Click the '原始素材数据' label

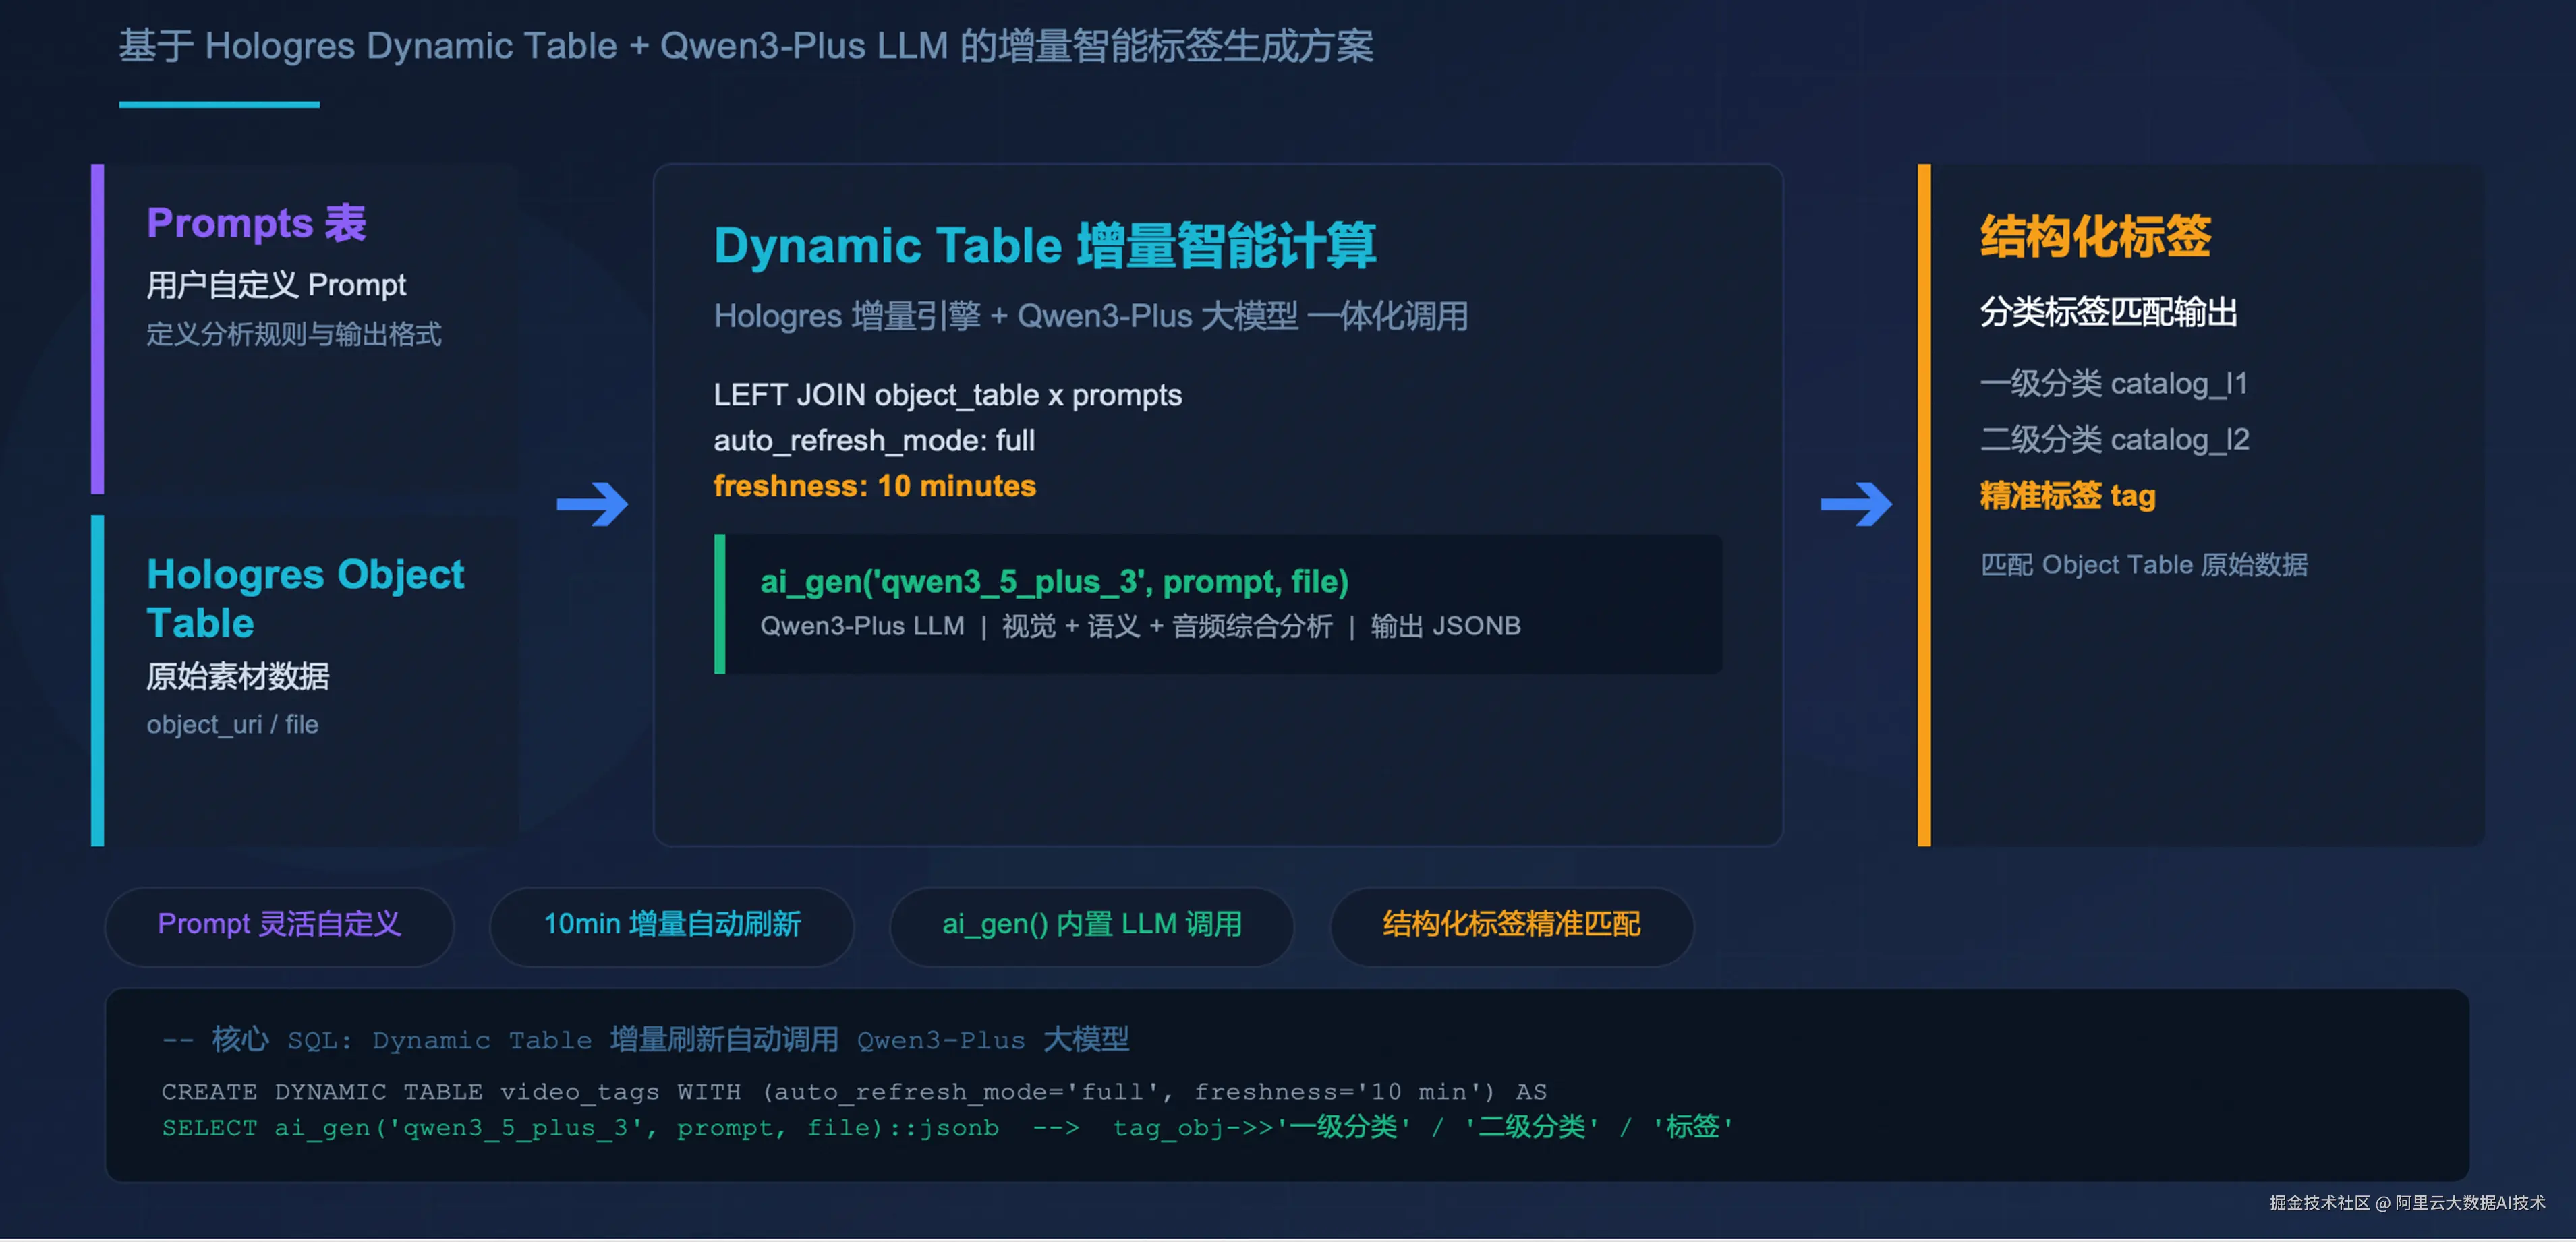[238, 677]
